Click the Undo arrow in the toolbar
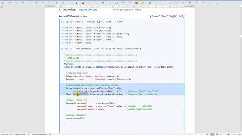The width and height of the screenshot is (242, 136). coord(9,3)
